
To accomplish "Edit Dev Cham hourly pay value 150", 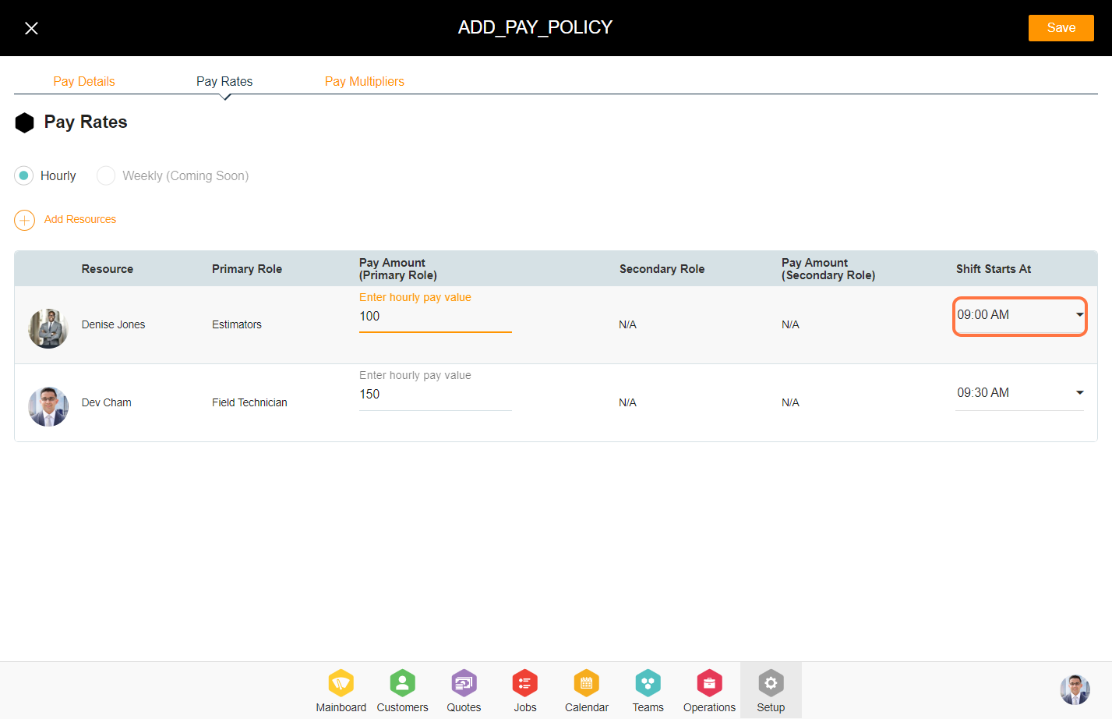I will (435, 395).
